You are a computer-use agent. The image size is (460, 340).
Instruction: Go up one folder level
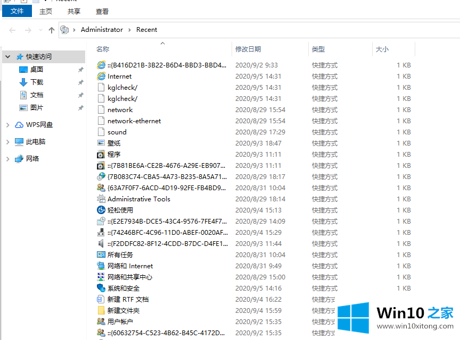52,30
